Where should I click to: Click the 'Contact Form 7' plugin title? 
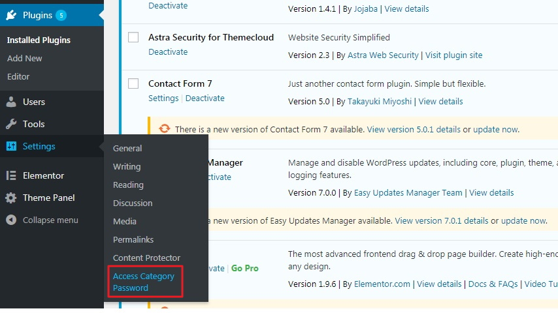(180, 83)
